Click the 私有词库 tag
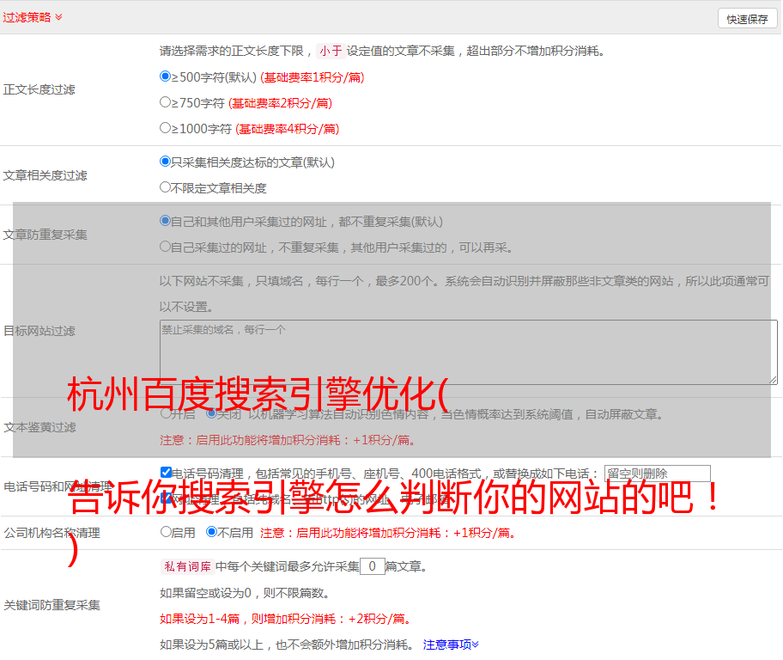The width and height of the screenshot is (783, 660). click(187, 566)
